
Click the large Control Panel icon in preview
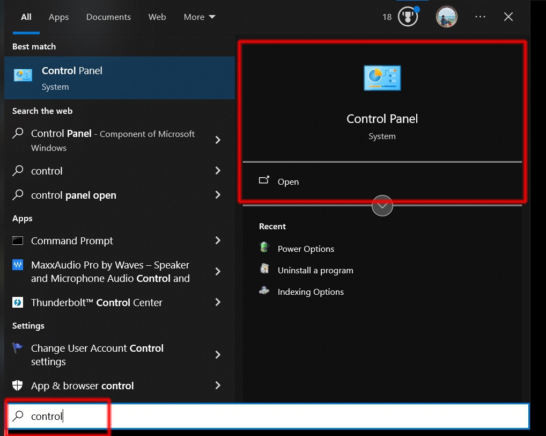382,78
